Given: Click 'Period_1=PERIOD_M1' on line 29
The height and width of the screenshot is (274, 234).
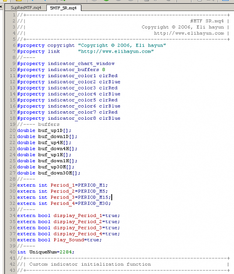Looking at the screenshot, I should click(x=78, y=185).
